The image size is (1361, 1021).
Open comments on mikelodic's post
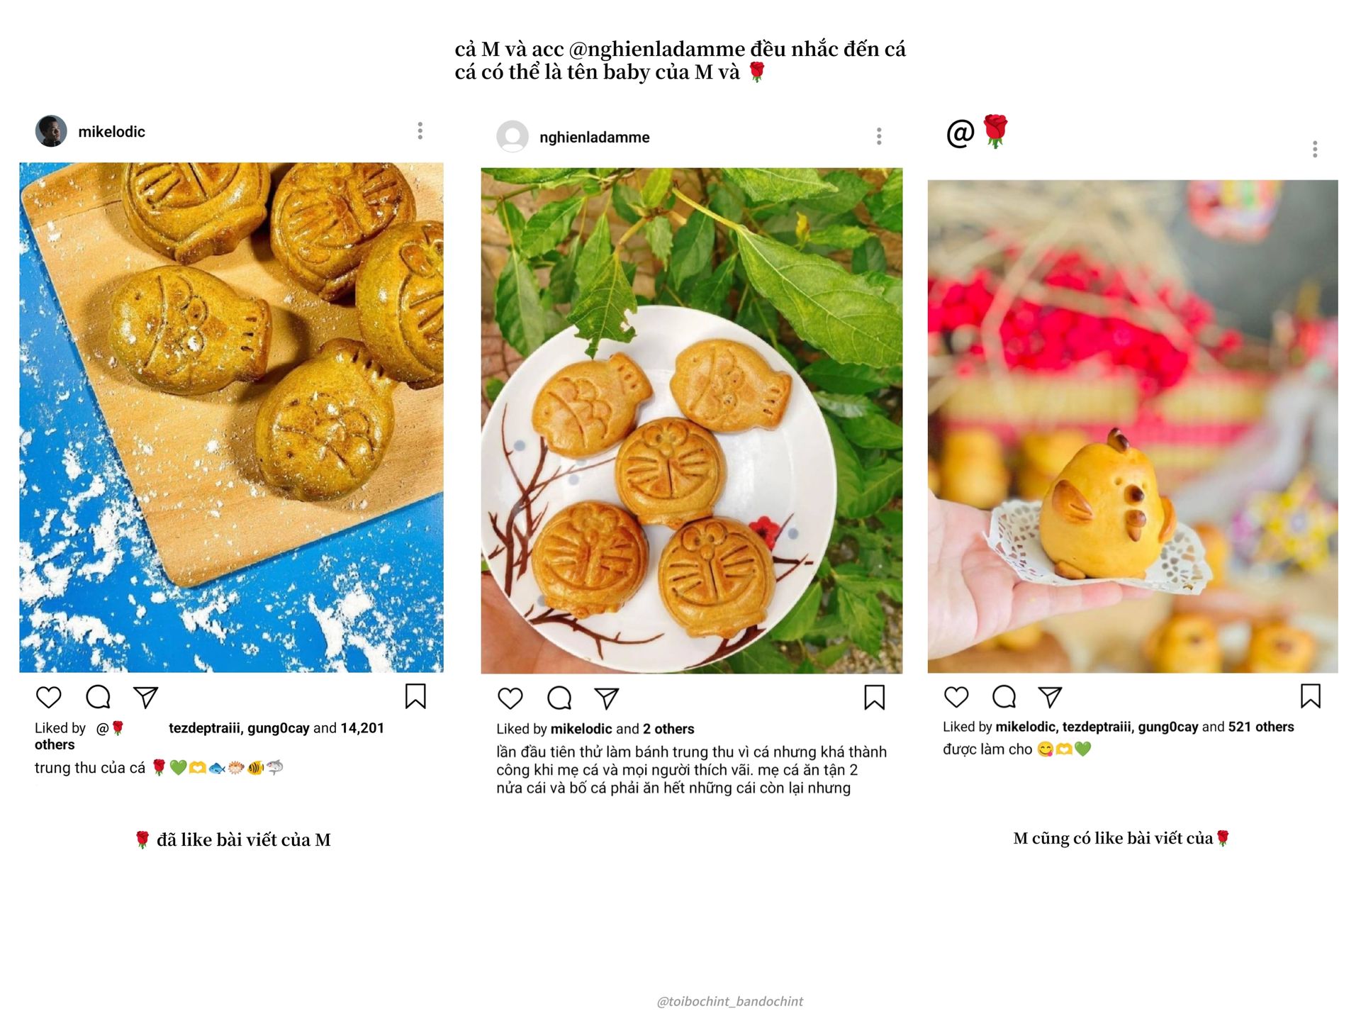[x=98, y=697]
